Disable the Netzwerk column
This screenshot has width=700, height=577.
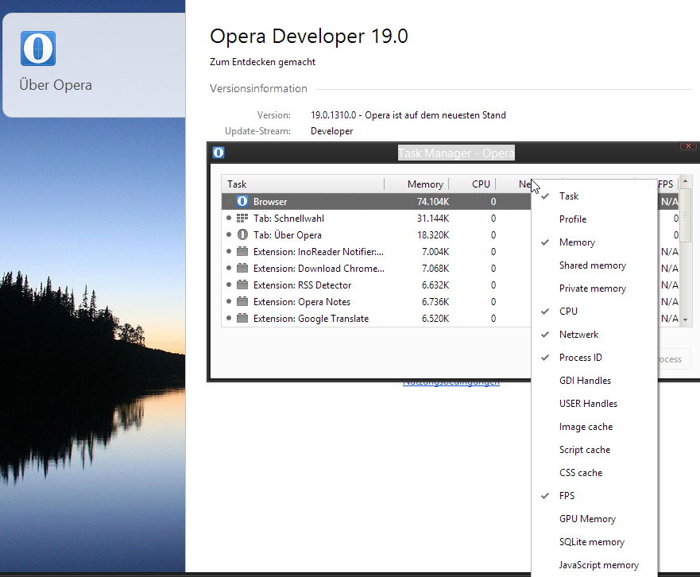pyautogui.click(x=594, y=335)
